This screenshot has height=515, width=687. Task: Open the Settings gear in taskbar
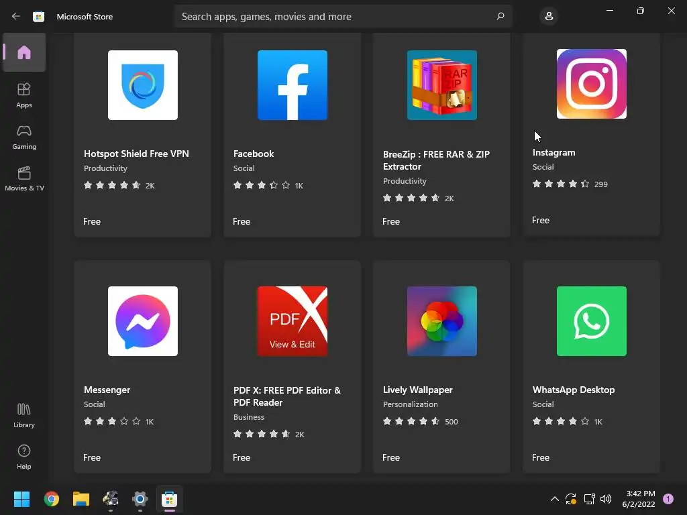click(x=140, y=499)
